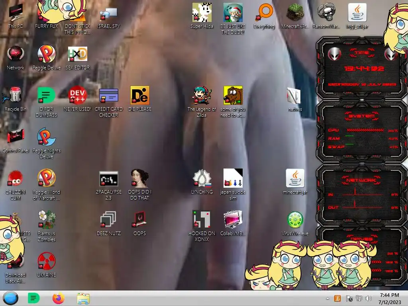Click the SYSTEM header on the widget

[x=362, y=116]
